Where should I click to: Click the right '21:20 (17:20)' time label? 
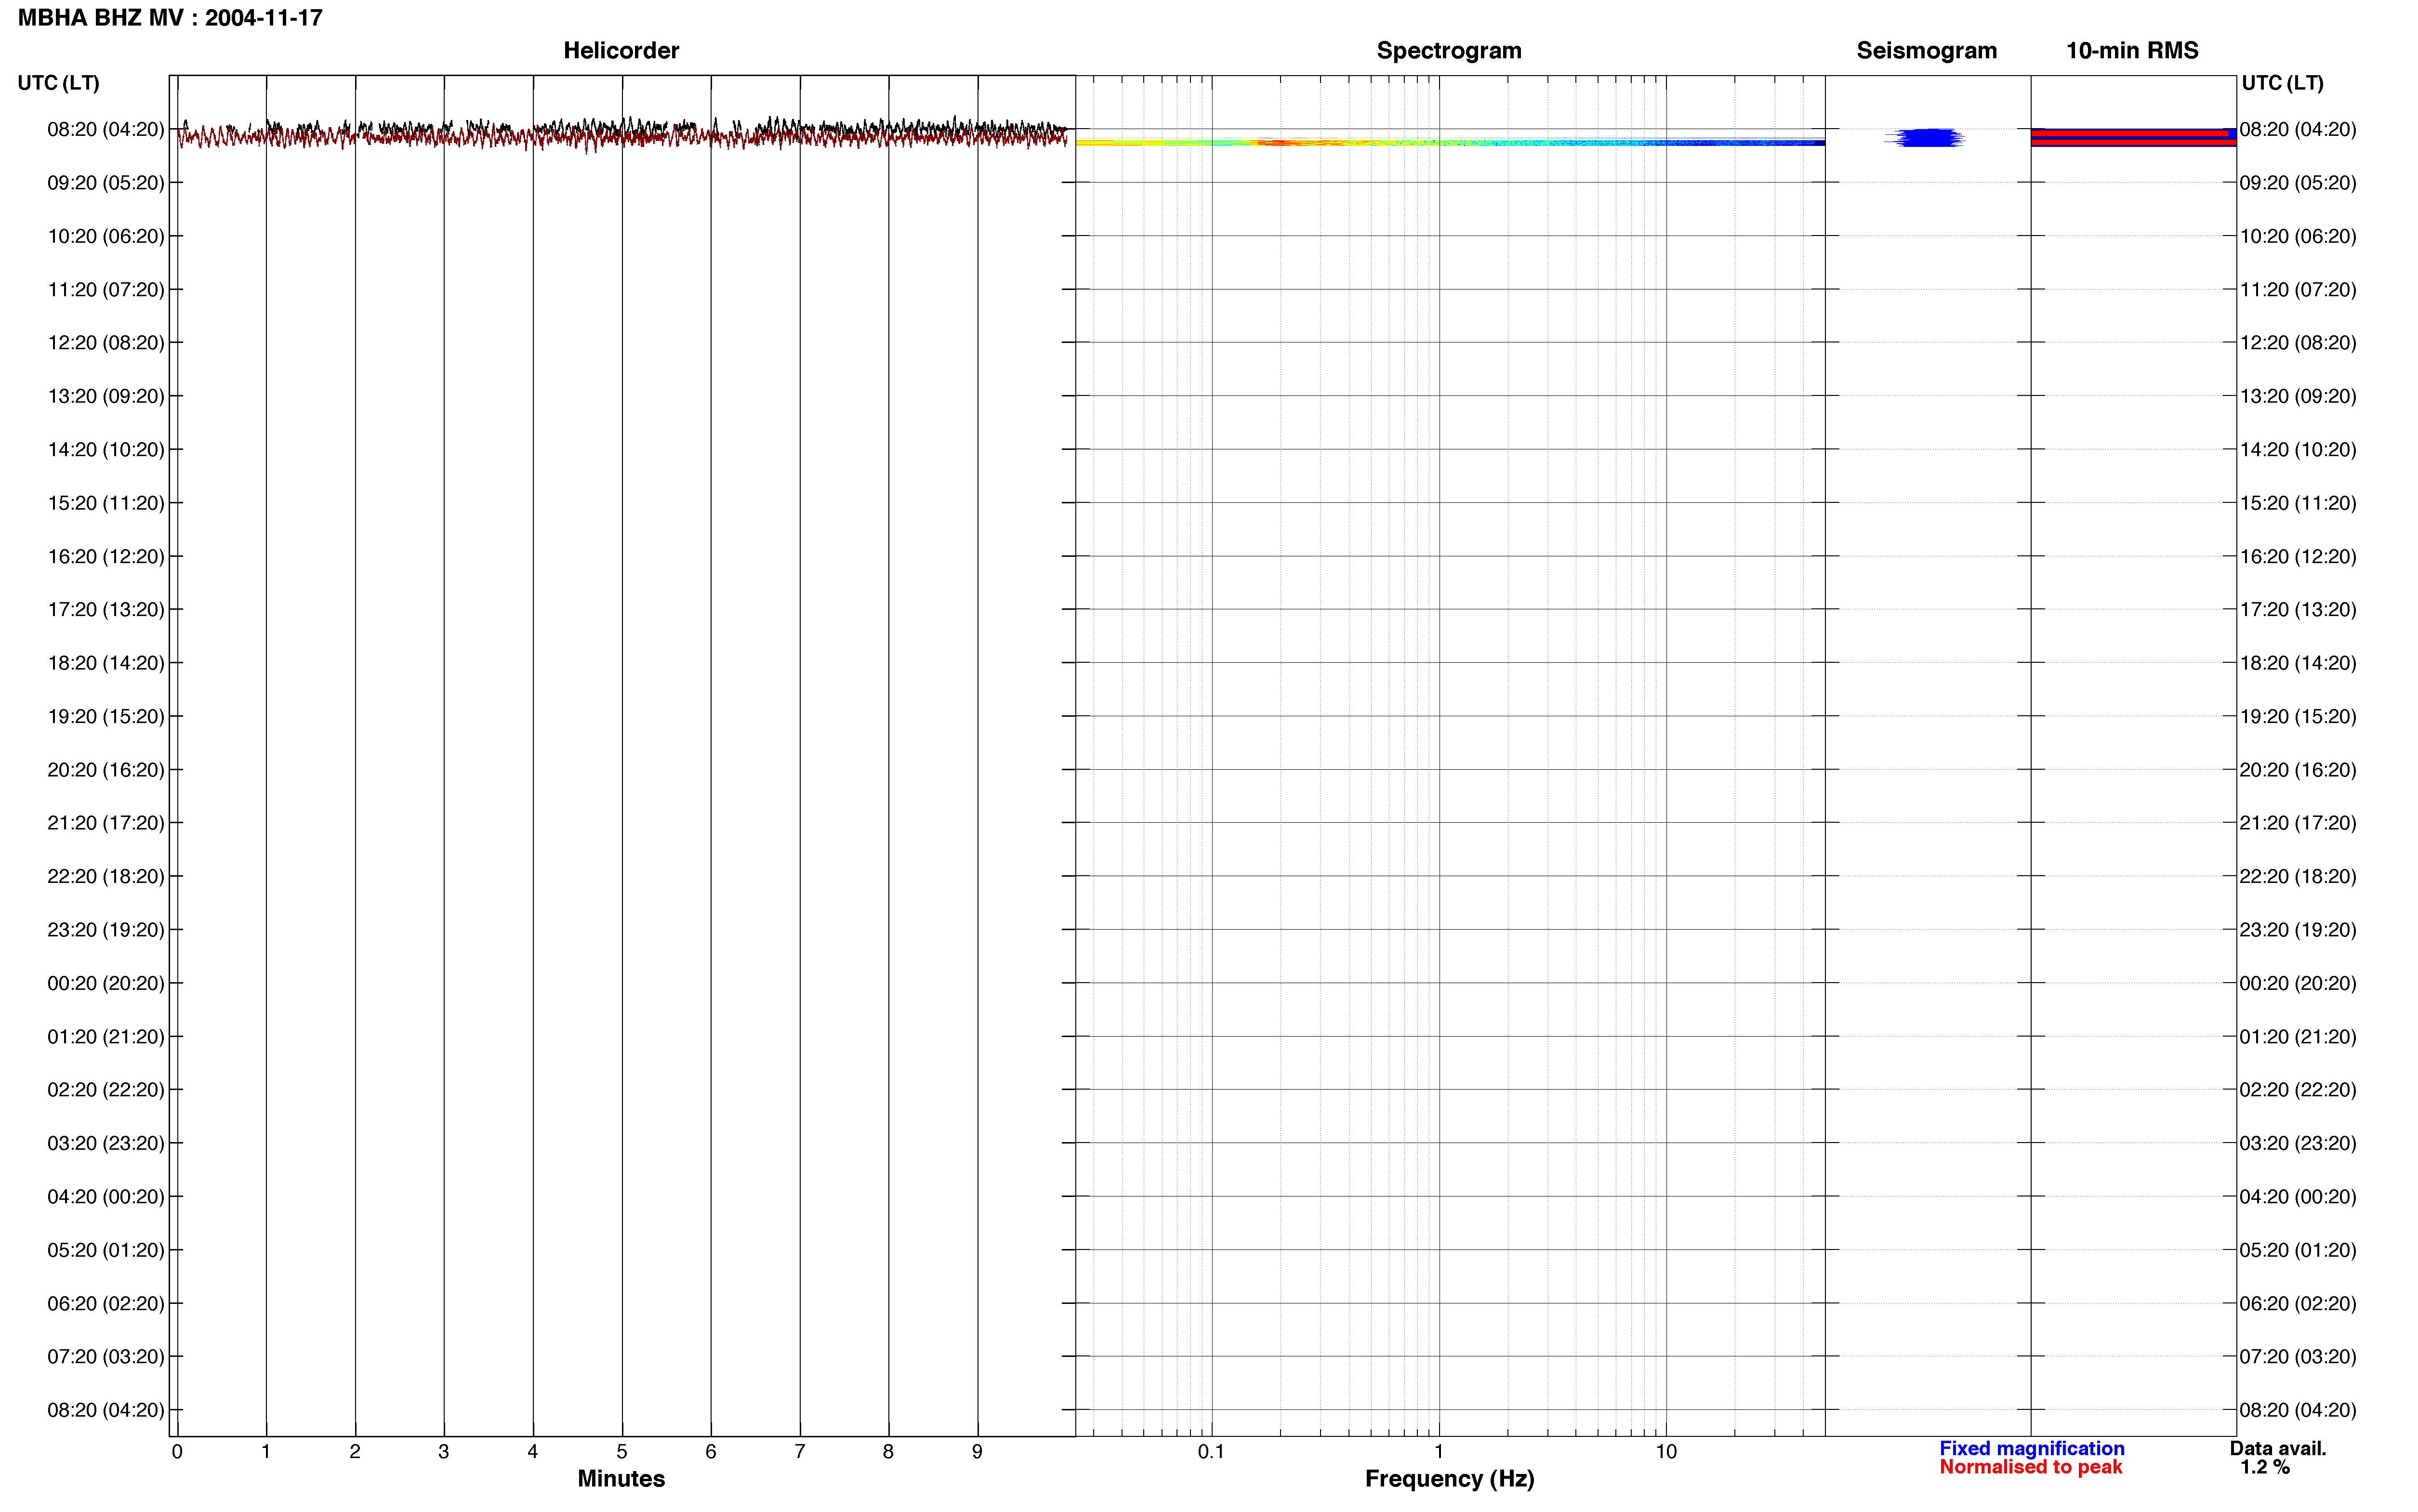(2298, 823)
